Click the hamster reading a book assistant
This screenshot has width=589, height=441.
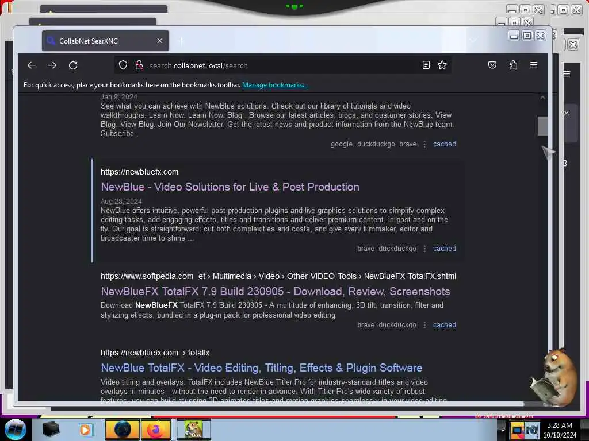[555, 377]
